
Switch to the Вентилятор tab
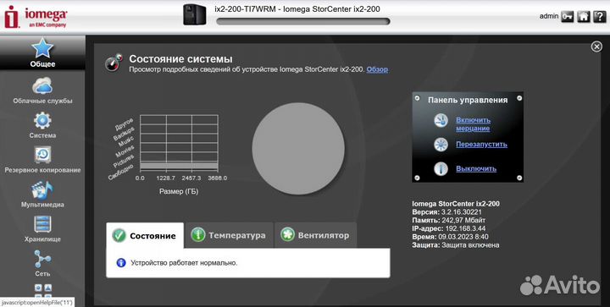pyautogui.click(x=315, y=235)
